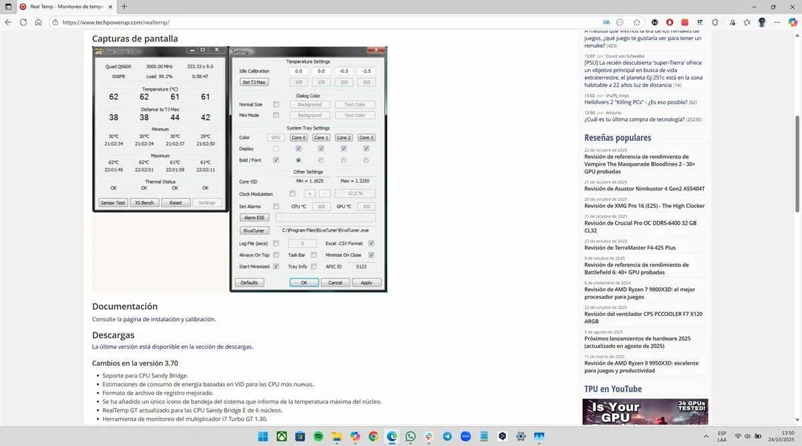Open the Windows Start menu
Image resolution: width=802 pixels, height=446 pixels.
263,436
